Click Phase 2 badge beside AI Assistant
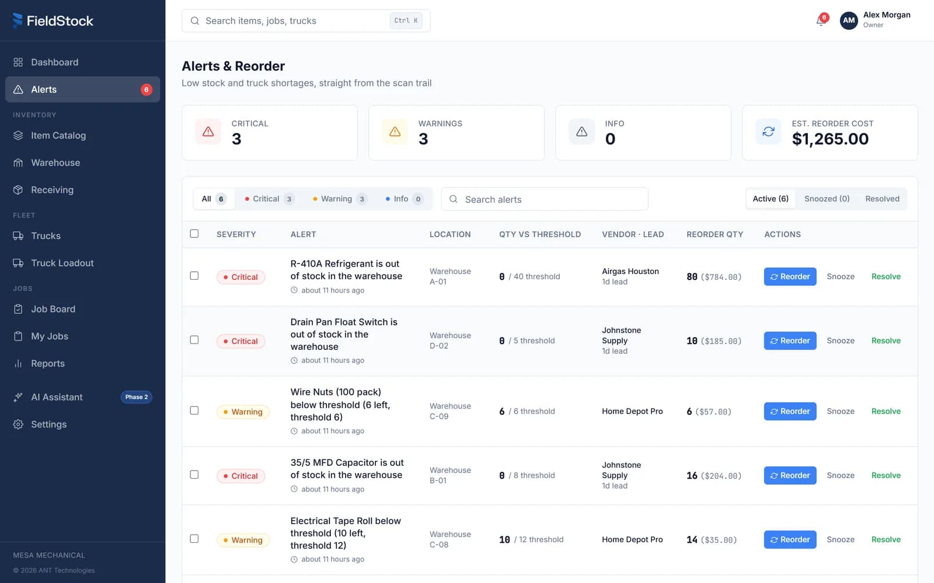Image resolution: width=934 pixels, height=583 pixels. point(137,397)
